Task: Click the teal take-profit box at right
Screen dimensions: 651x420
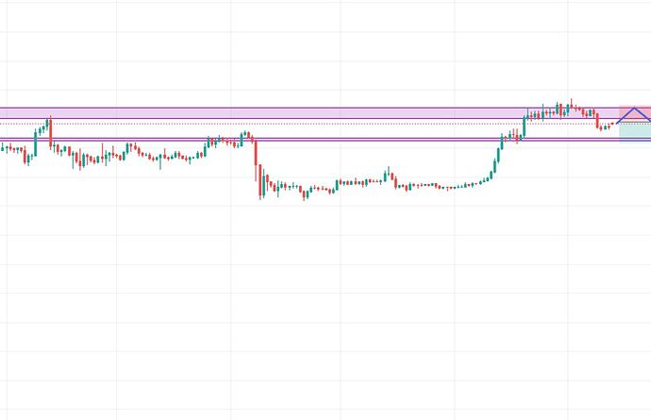Action: pos(634,130)
